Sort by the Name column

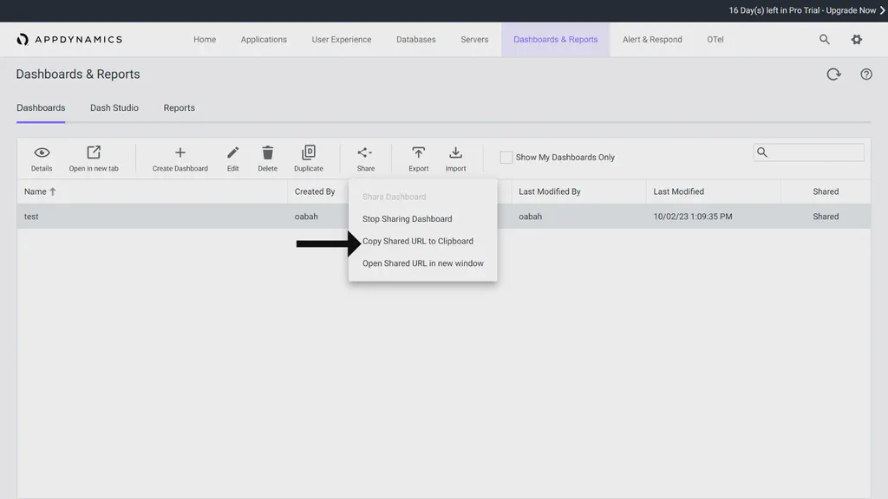pyautogui.click(x=36, y=191)
